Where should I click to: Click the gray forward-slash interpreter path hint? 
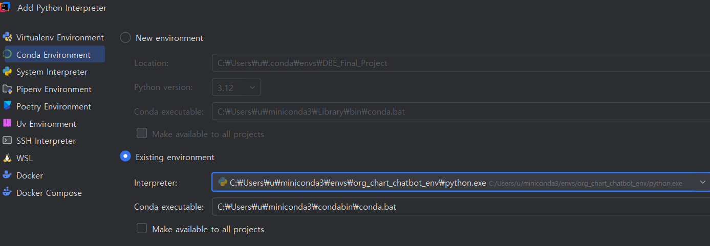point(586,183)
